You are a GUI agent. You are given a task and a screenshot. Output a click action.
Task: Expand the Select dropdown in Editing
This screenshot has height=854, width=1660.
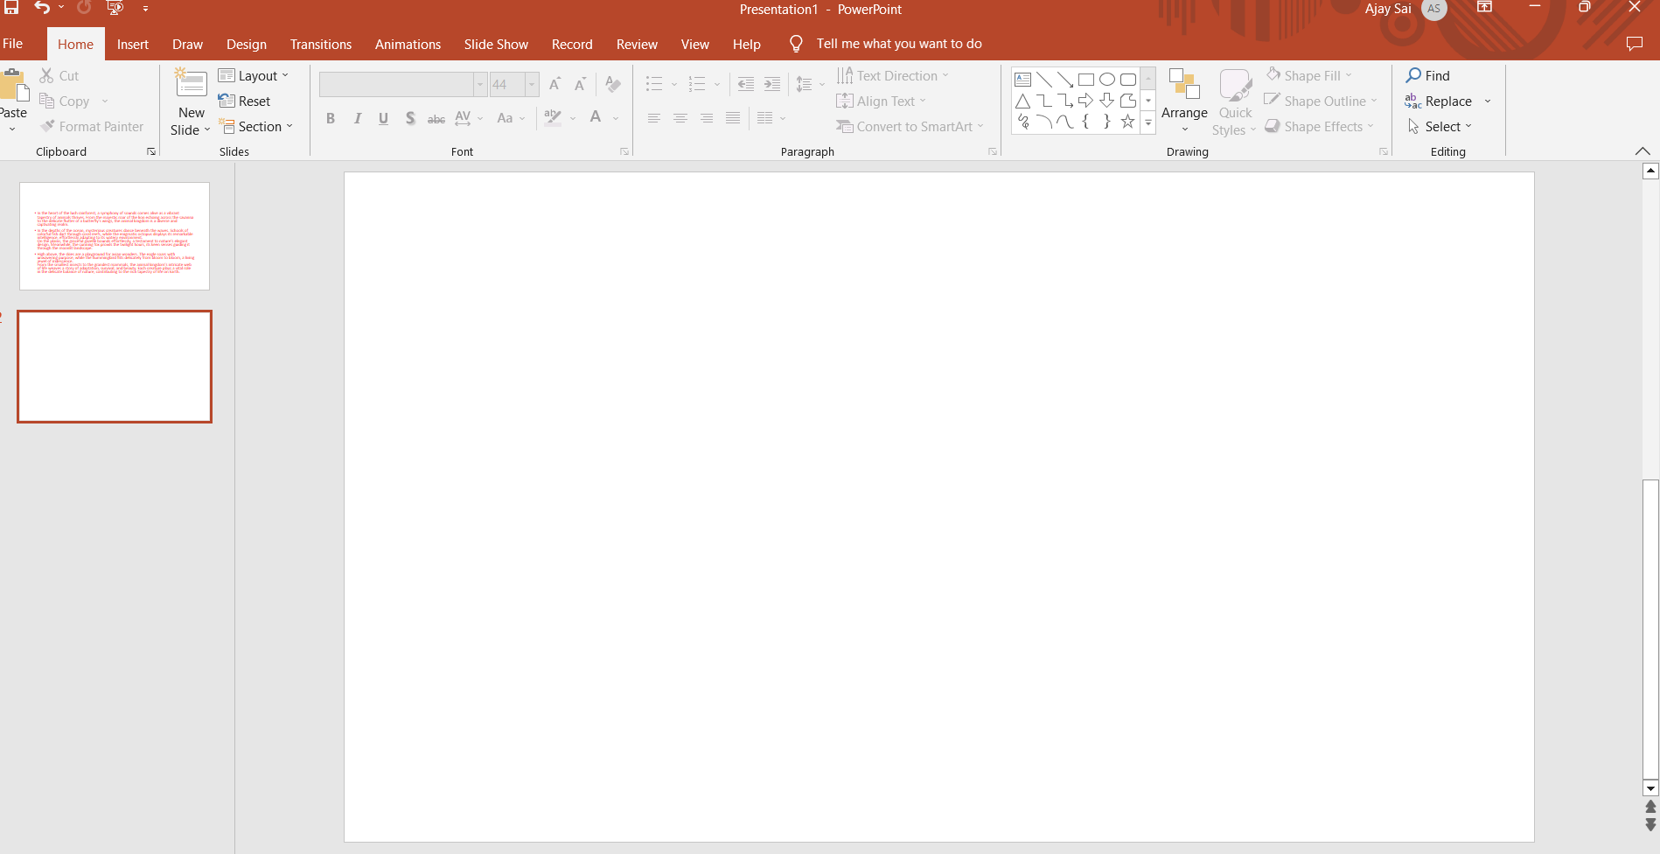coord(1440,127)
